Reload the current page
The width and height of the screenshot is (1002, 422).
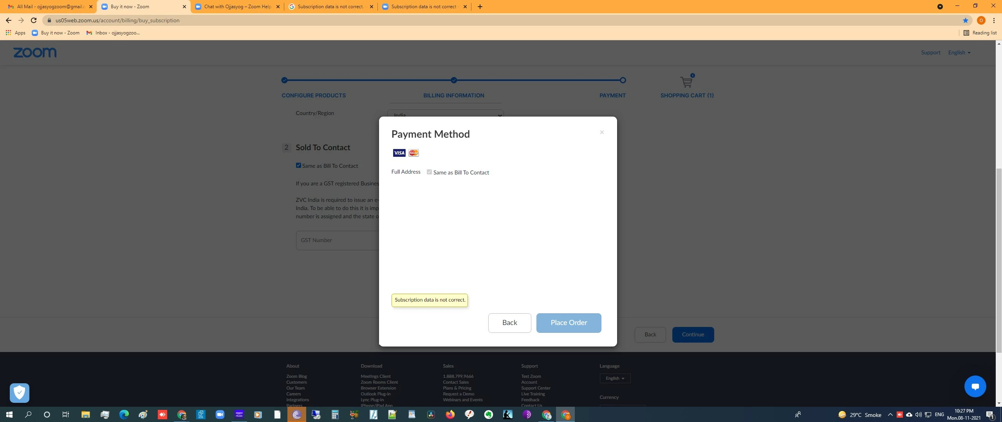34,20
